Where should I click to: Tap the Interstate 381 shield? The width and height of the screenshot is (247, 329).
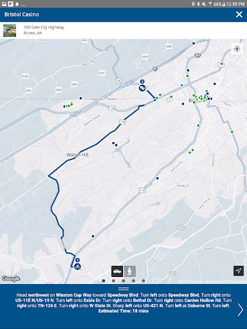click(197, 55)
